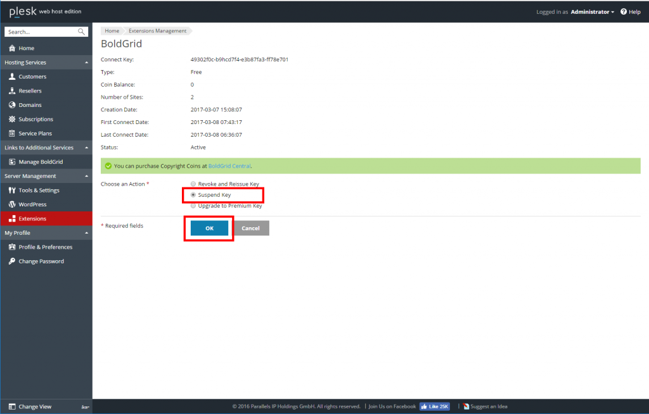The height and width of the screenshot is (414, 649).
Task: Click the Creation Date value 2017-03-07 15:08:07
Action: click(x=216, y=110)
